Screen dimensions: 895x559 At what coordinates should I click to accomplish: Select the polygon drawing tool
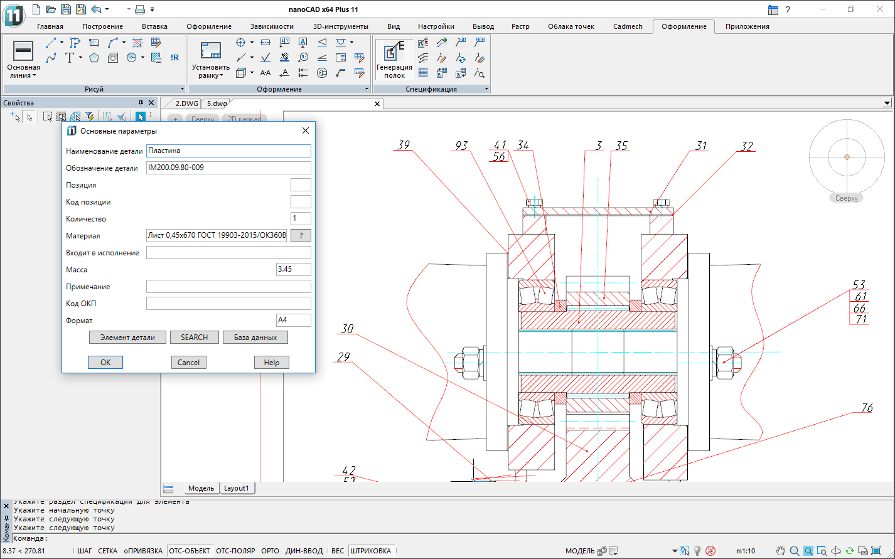94,58
